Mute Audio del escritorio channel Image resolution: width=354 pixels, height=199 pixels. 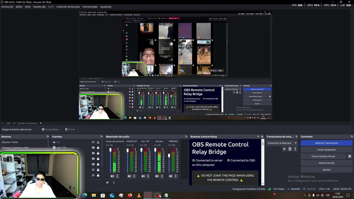click(112, 176)
